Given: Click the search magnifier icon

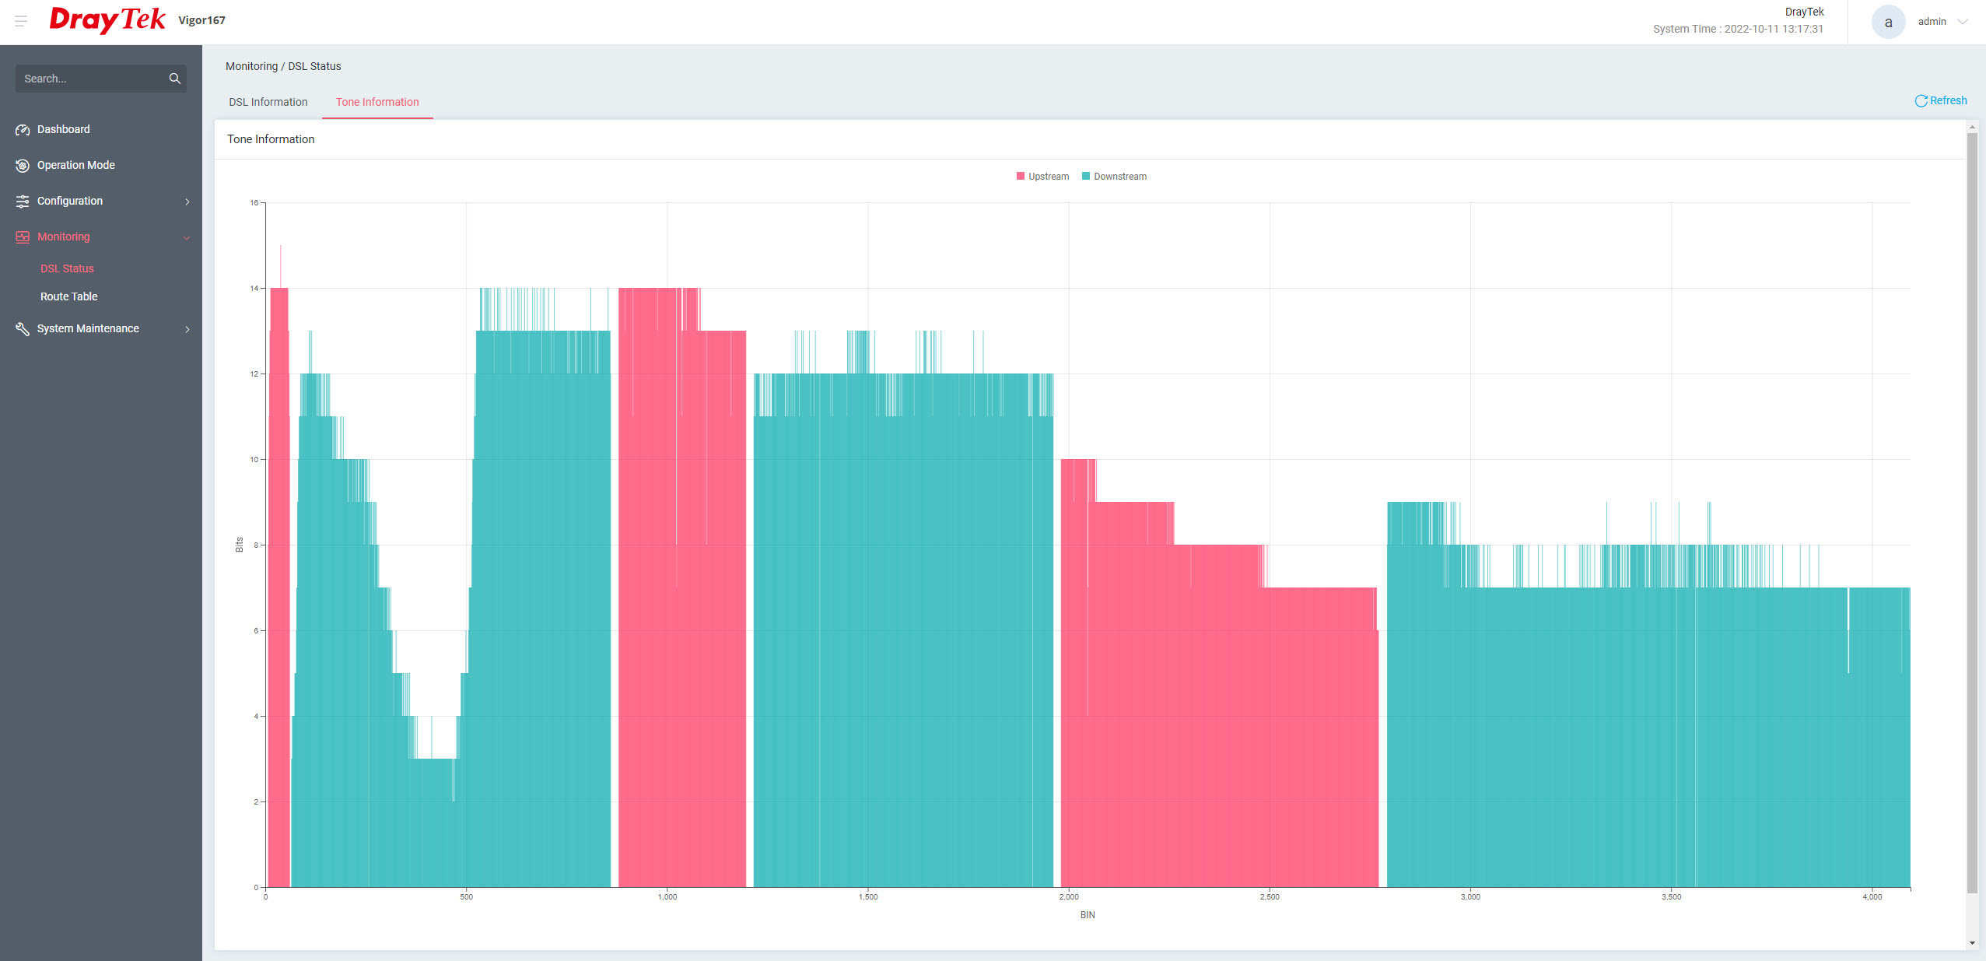Looking at the screenshot, I should 174,79.
